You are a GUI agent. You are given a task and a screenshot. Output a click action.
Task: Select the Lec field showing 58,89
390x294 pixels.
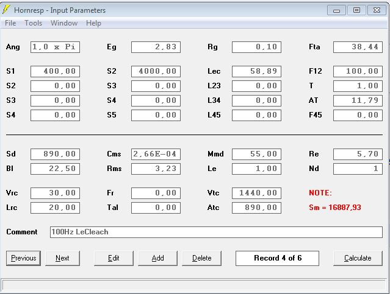(257, 71)
